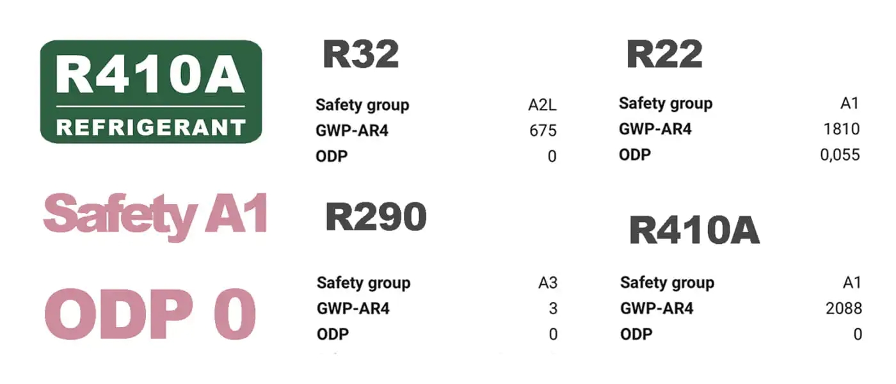
Task: Click the A1 value under R22
Action: 849,104
